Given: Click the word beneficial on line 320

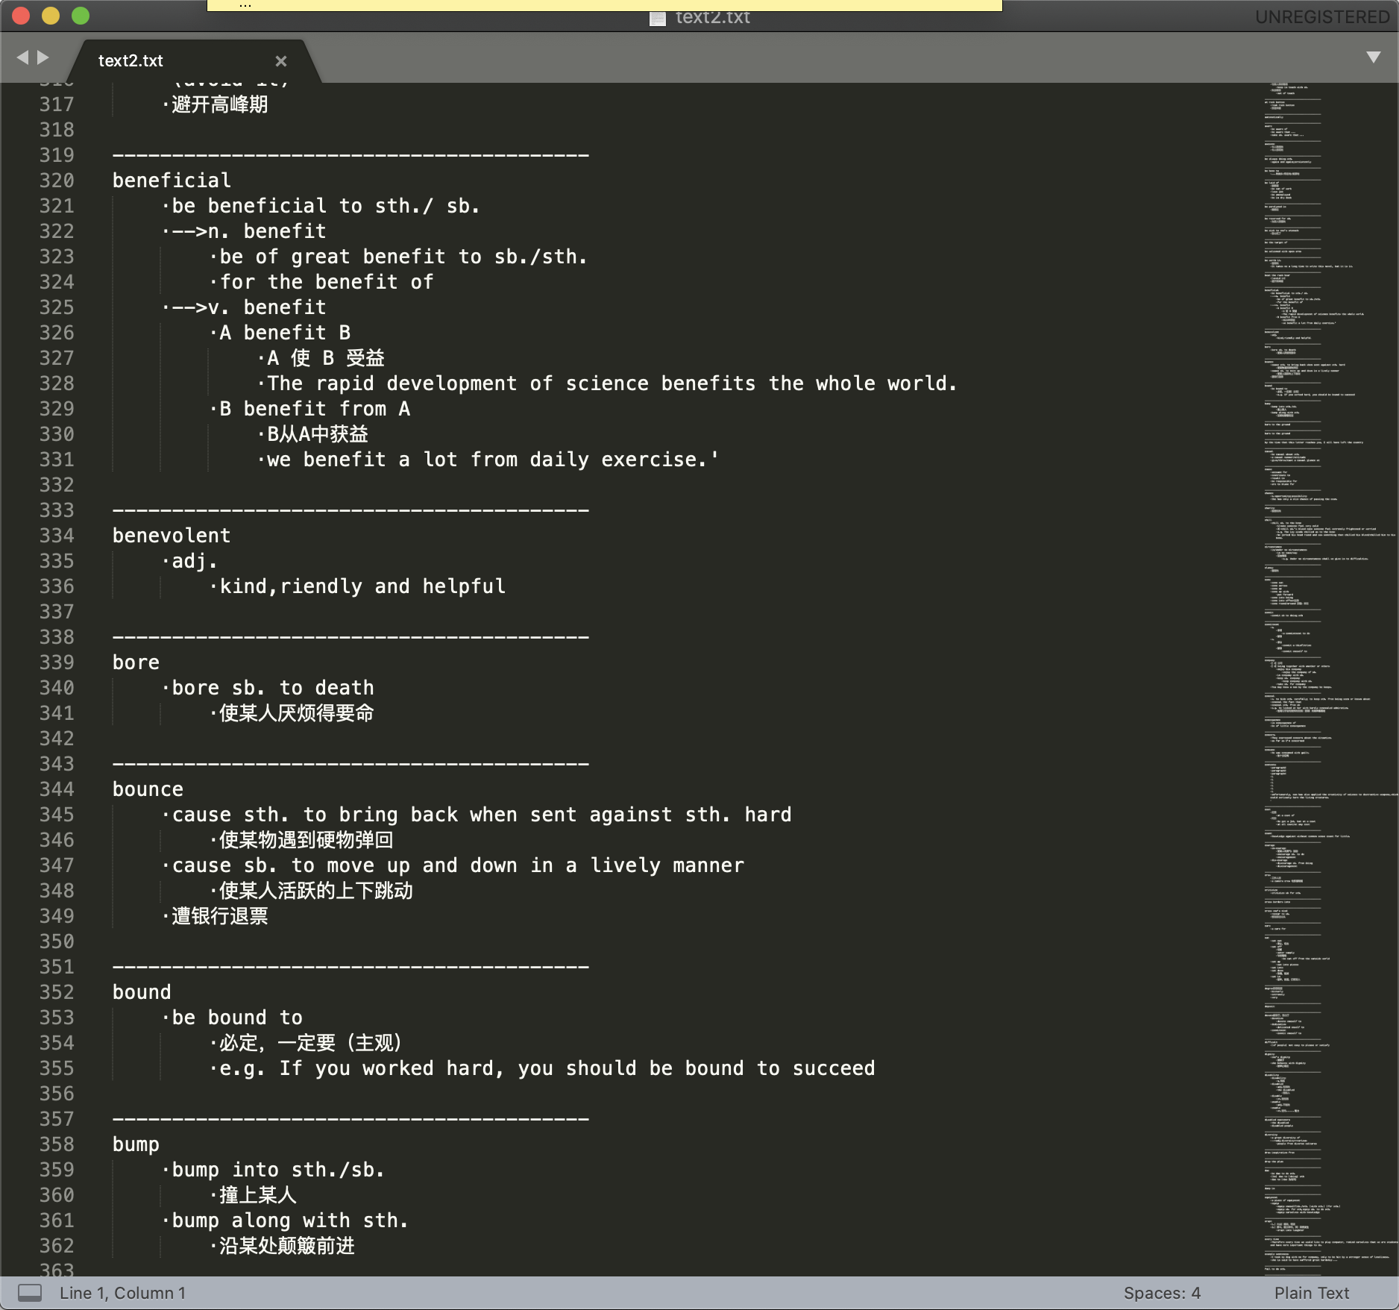Looking at the screenshot, I should [x=171, y=180].
